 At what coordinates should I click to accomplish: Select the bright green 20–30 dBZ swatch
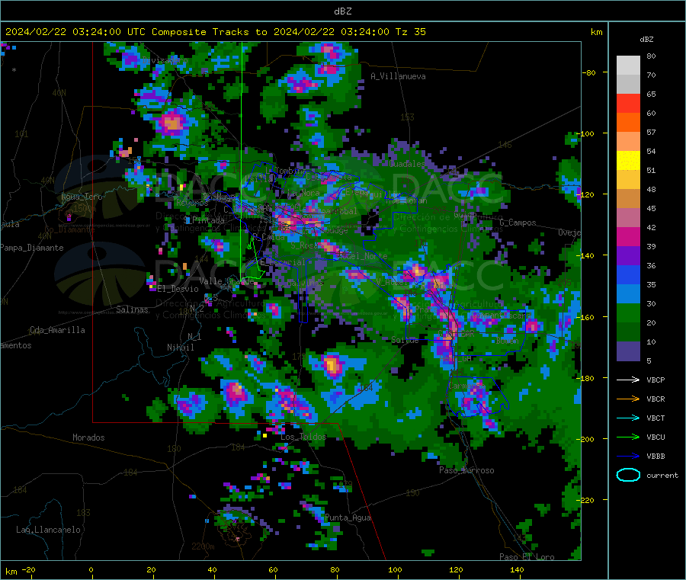(628, 312)
